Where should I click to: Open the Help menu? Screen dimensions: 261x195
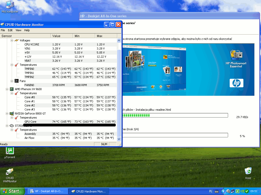tap(27, 30)
